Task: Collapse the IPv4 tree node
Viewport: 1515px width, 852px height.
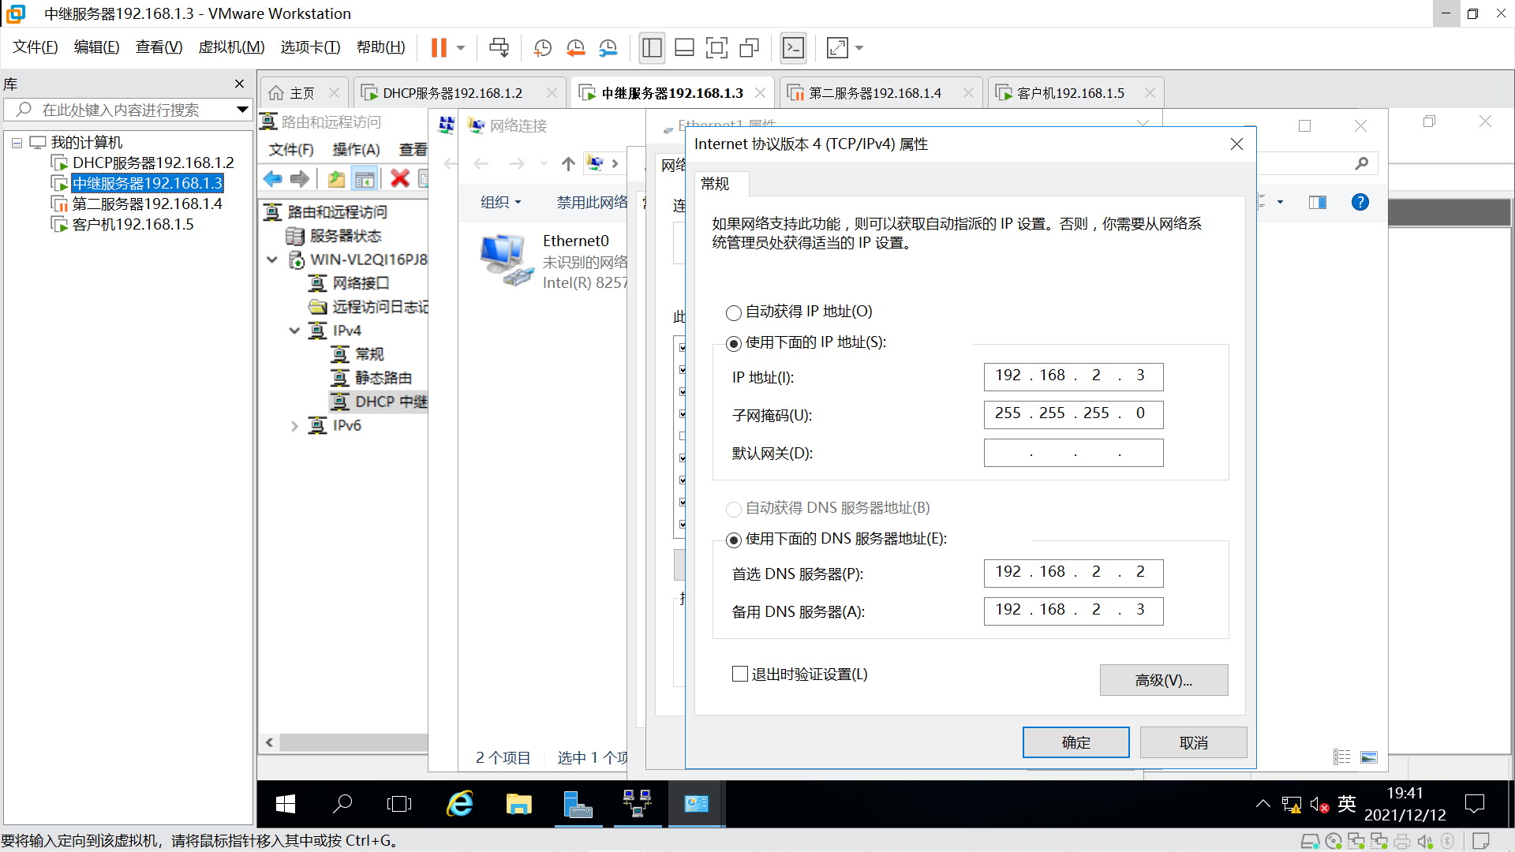Action: point(294,331)
